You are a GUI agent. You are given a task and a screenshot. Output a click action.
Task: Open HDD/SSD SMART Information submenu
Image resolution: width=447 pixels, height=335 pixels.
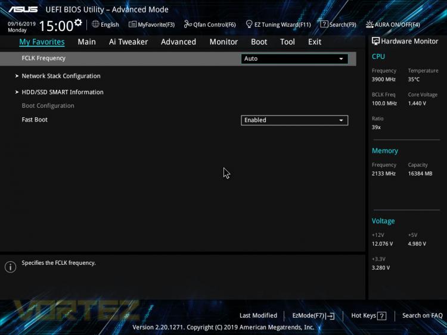[63, 92]
